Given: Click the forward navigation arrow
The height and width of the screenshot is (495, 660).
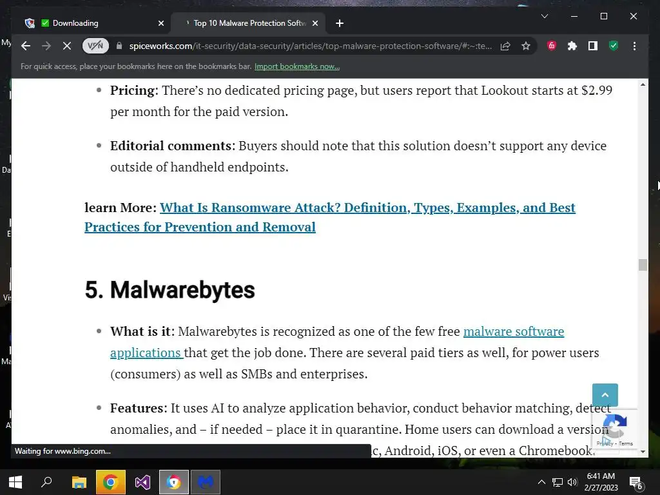Looking at the screenshot, I should (46, 46).
